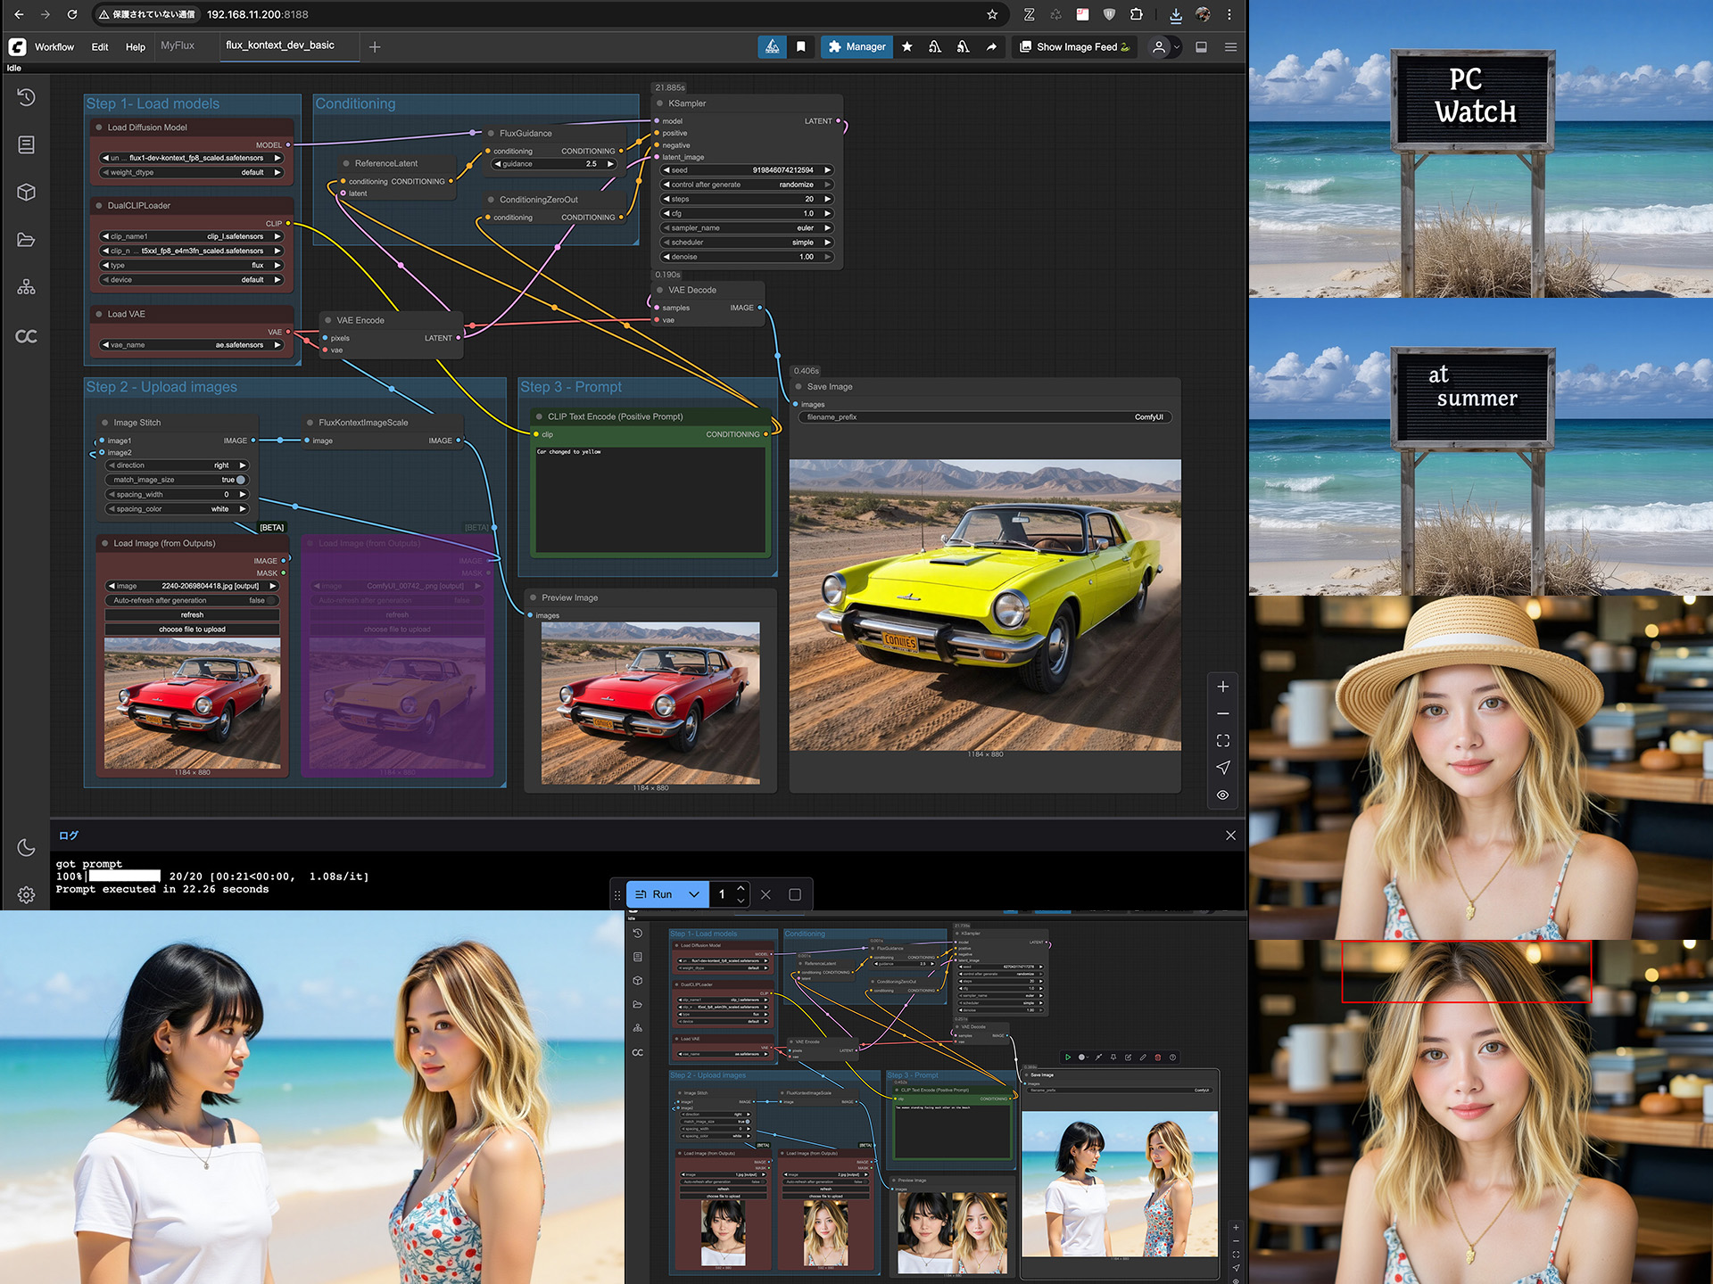The width and height of the screenshot is (1713, 1284).
Task: Adjust the guidance value in FluxGuidance
Action: [553, 164]
